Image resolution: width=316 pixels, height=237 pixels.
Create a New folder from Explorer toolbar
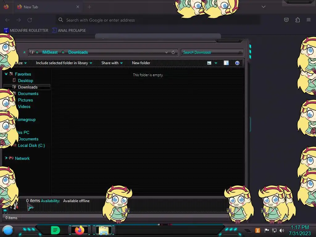pyautogui.click(x=141, y=63)
